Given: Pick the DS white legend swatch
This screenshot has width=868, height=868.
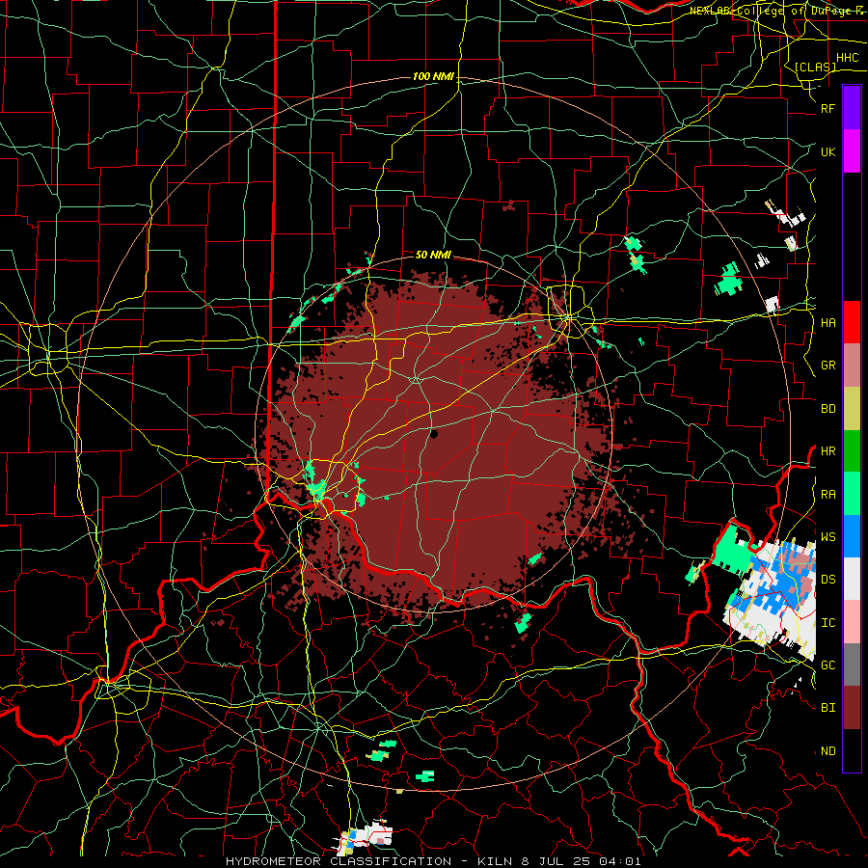Looking at the screenshot, I should pos(852,579).
